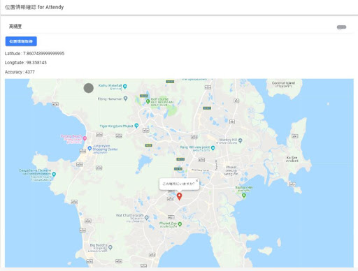Click the blue 位置情報取得 button
358x271 pixels.
click(x=21, y=41)
